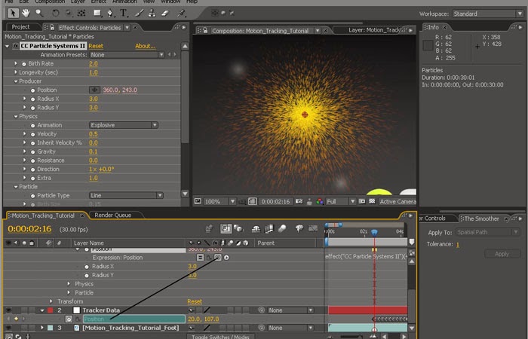Select the Pen tool
The height and width of the screenshot is (339, 528).
click(x=109, y=13)
